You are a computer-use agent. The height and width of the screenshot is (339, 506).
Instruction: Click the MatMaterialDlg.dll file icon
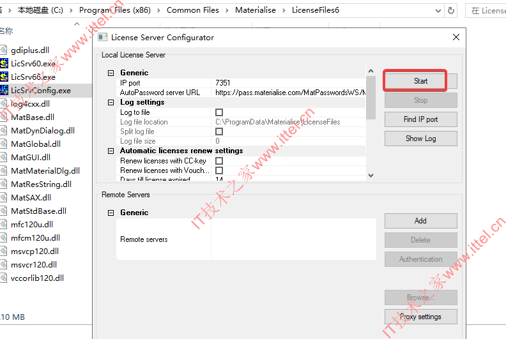3,170
